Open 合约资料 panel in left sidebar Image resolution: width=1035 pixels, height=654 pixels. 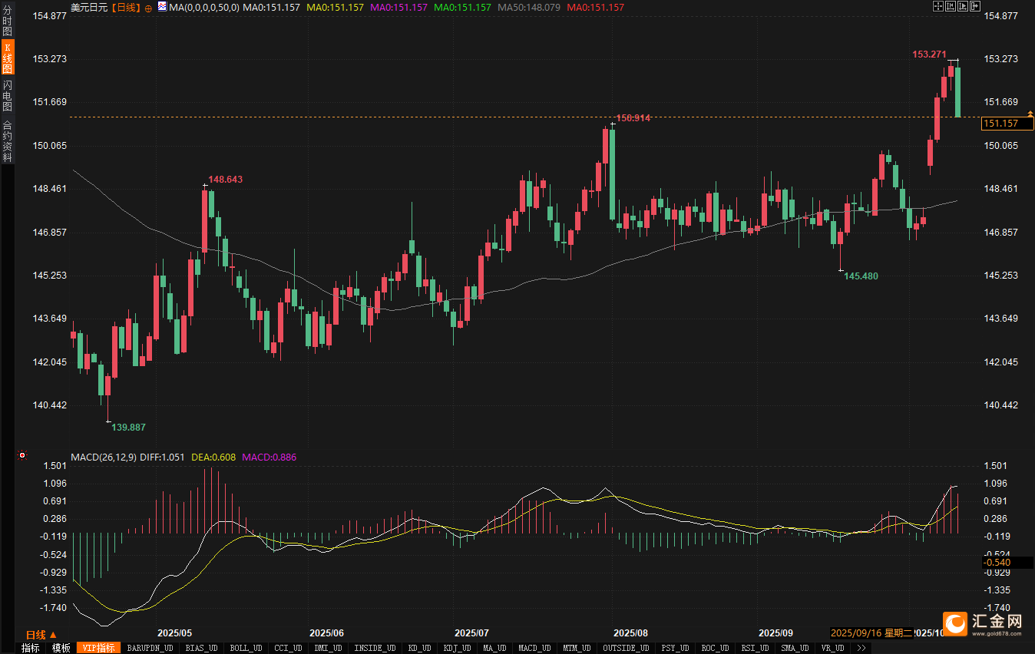[x=8, y=141]
